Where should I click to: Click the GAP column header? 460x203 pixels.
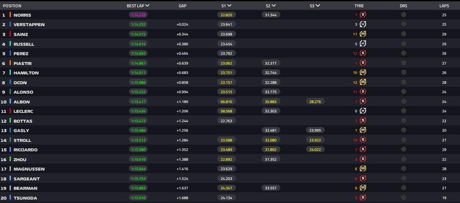tap(182, 6)
